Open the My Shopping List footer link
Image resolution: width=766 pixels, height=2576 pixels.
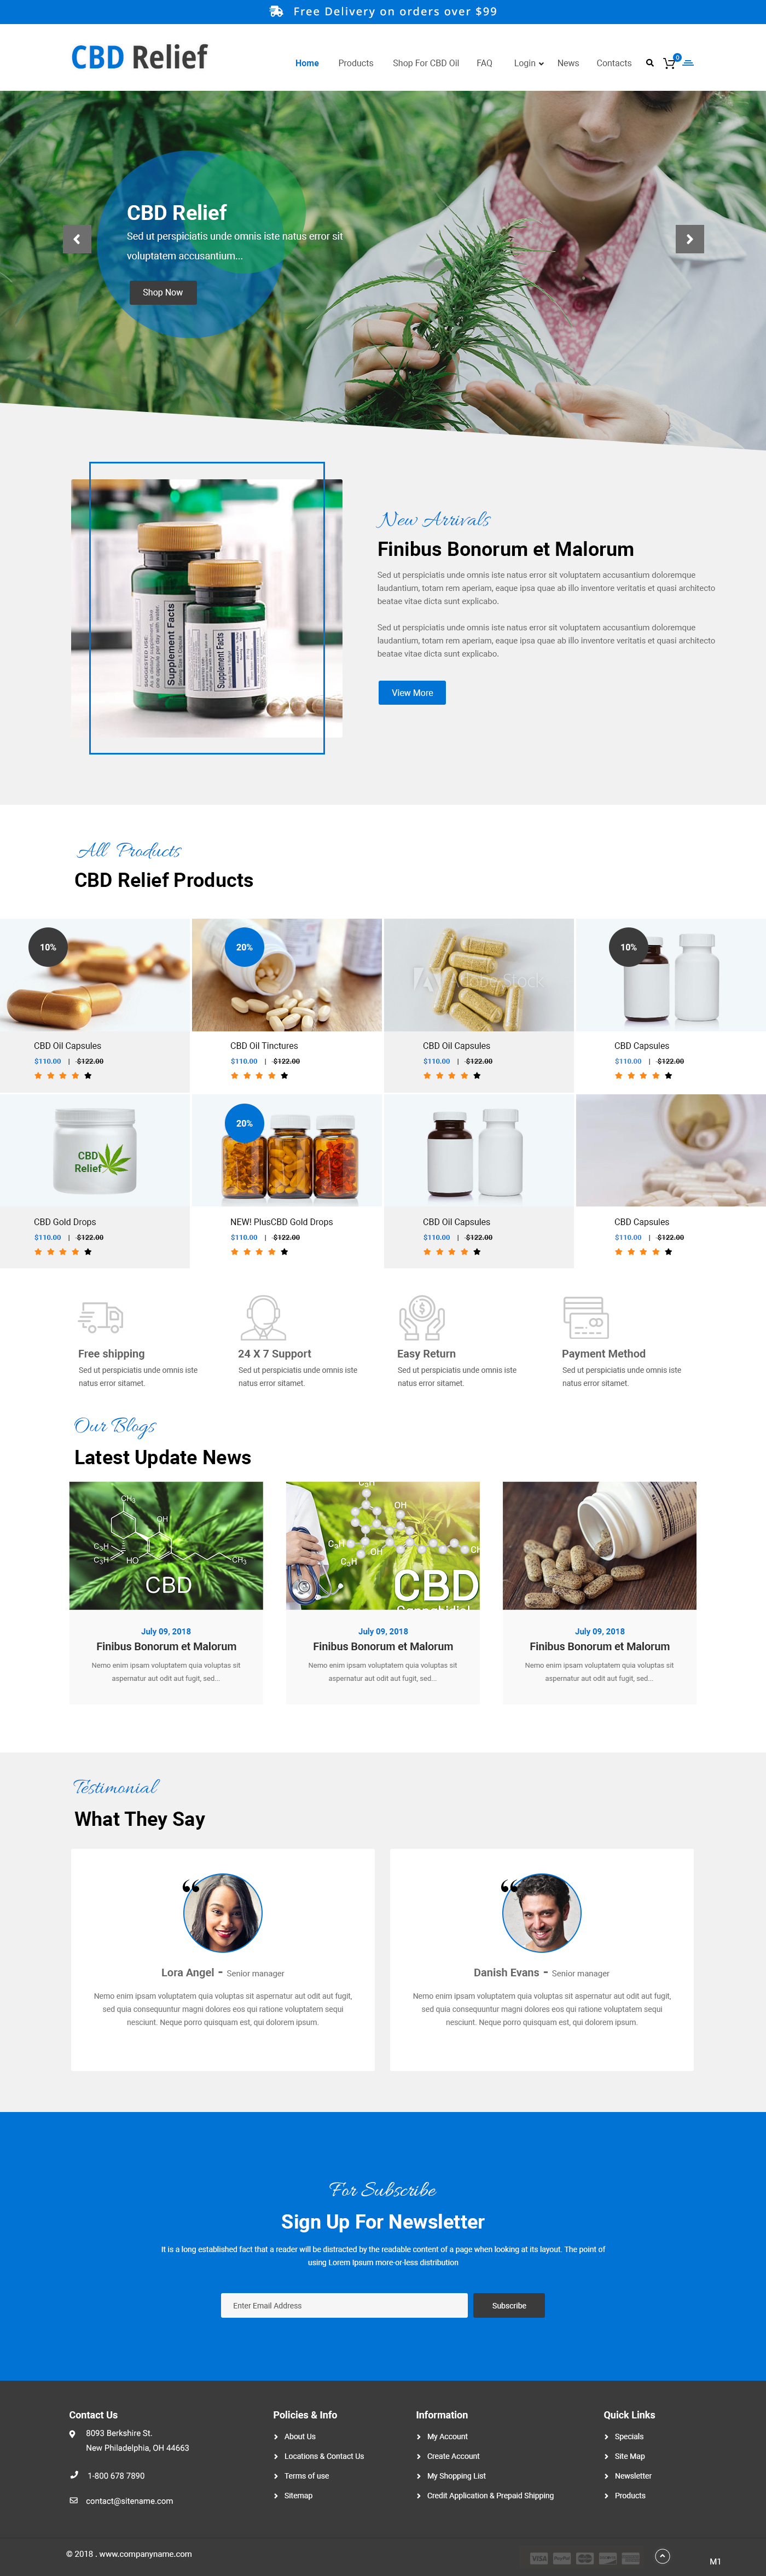coord(456,2475)
